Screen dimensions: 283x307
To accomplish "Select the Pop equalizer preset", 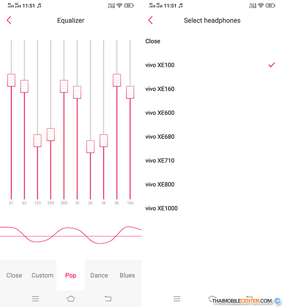I will tap(71, 275).
